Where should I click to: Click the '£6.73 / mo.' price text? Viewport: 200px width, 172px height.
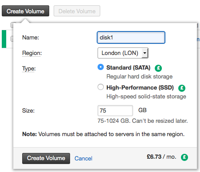point(161,156)
